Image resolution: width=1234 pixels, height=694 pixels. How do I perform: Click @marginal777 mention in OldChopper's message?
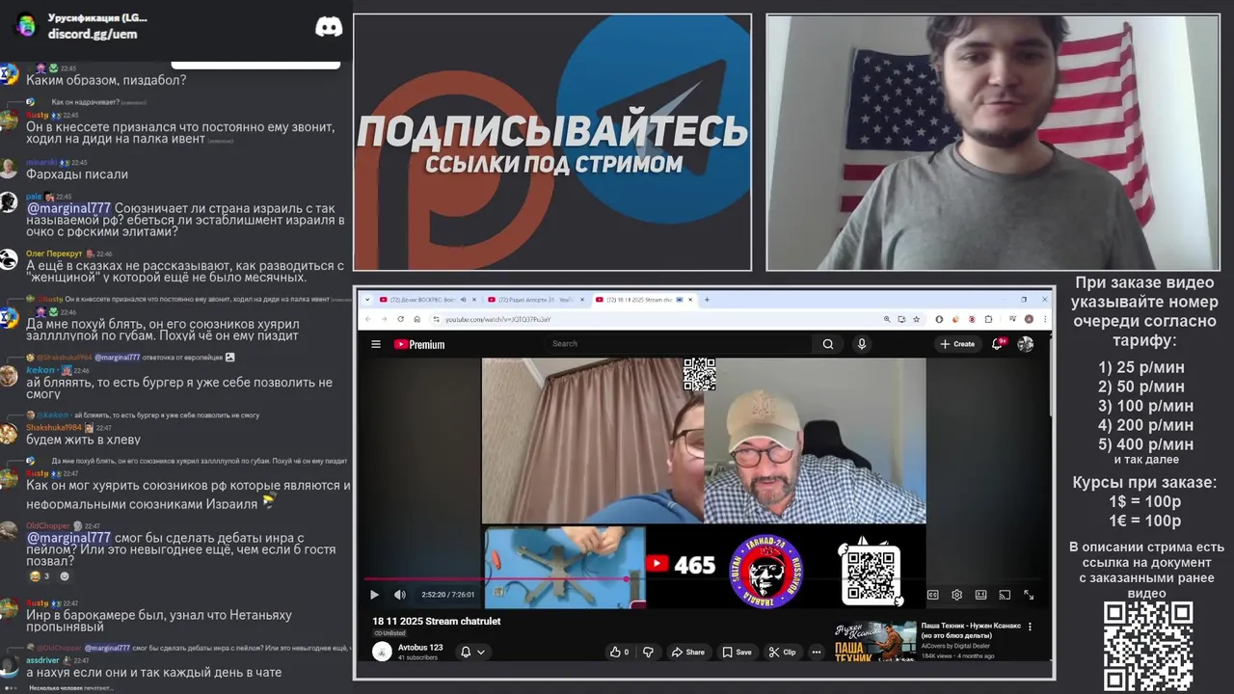[68, 538]
